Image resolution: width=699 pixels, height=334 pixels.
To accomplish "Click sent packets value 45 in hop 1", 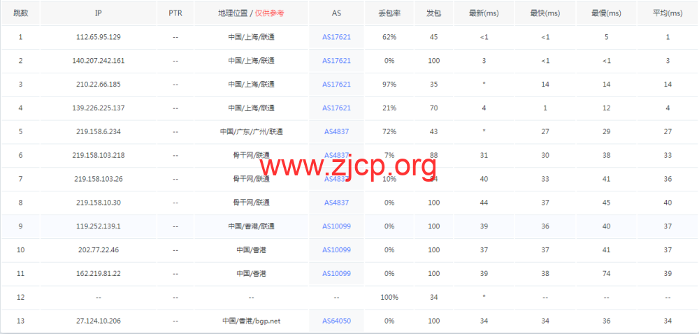I will (434, 37).
